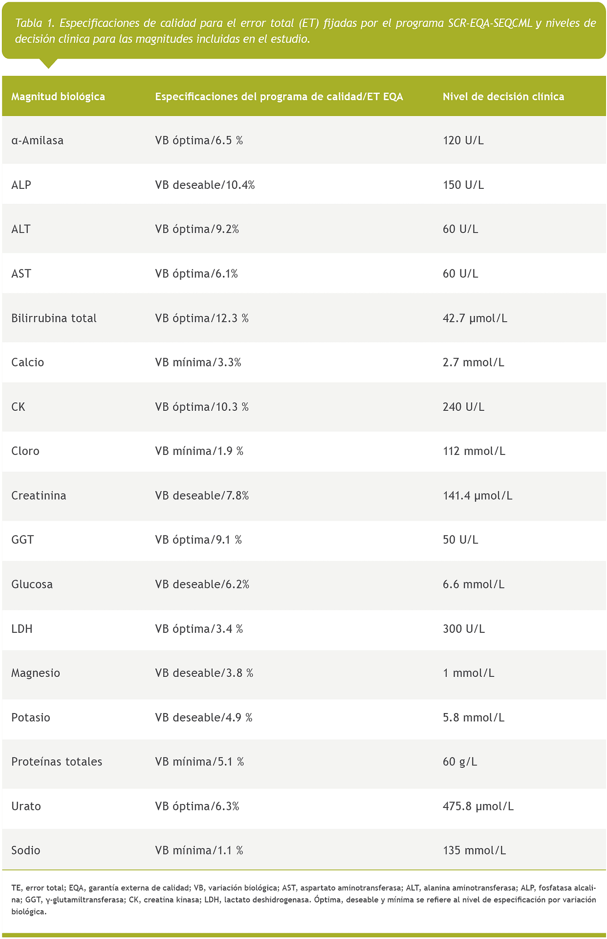607x939 pixels.
Task: Click the '42.7 µmol/L' decision level cell
Action: click(475, 318)
